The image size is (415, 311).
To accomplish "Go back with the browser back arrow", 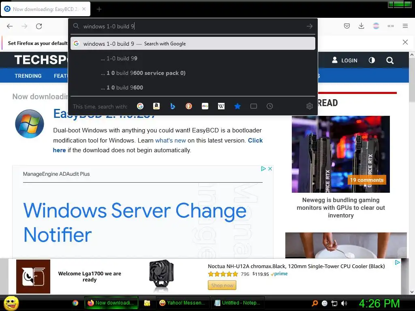I will click(x=10, y=26).
